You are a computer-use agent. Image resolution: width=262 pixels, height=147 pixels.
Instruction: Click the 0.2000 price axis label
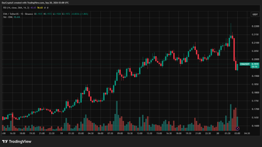pyautogui.click(x=255, y=59)
